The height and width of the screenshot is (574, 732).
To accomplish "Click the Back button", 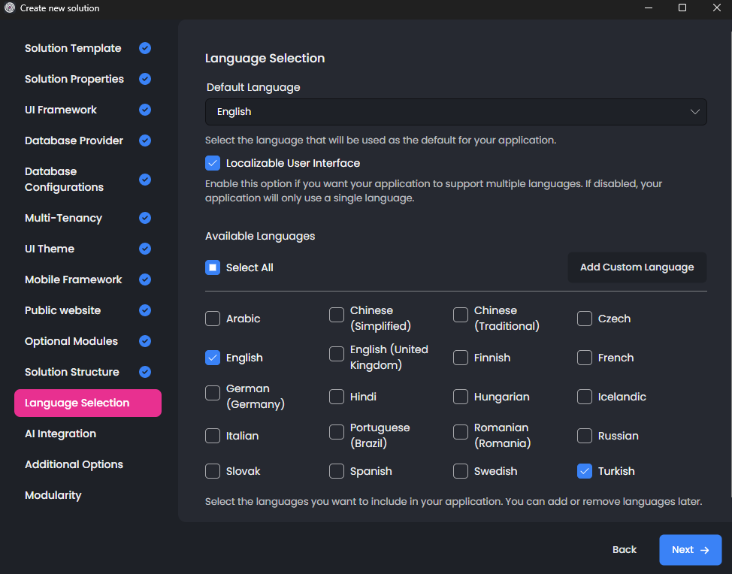I will click(624, 550).
